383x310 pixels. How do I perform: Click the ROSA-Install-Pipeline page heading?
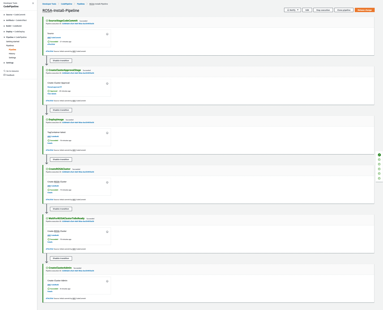pos(61,10)
